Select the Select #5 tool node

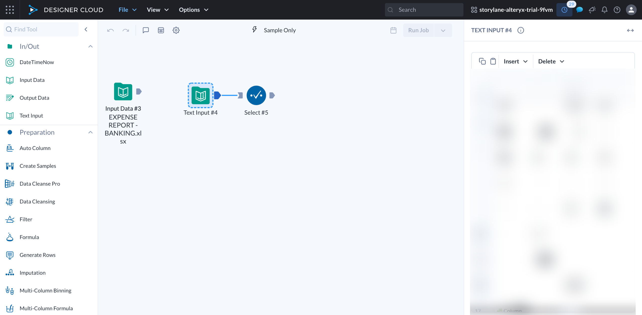point(256,95)
